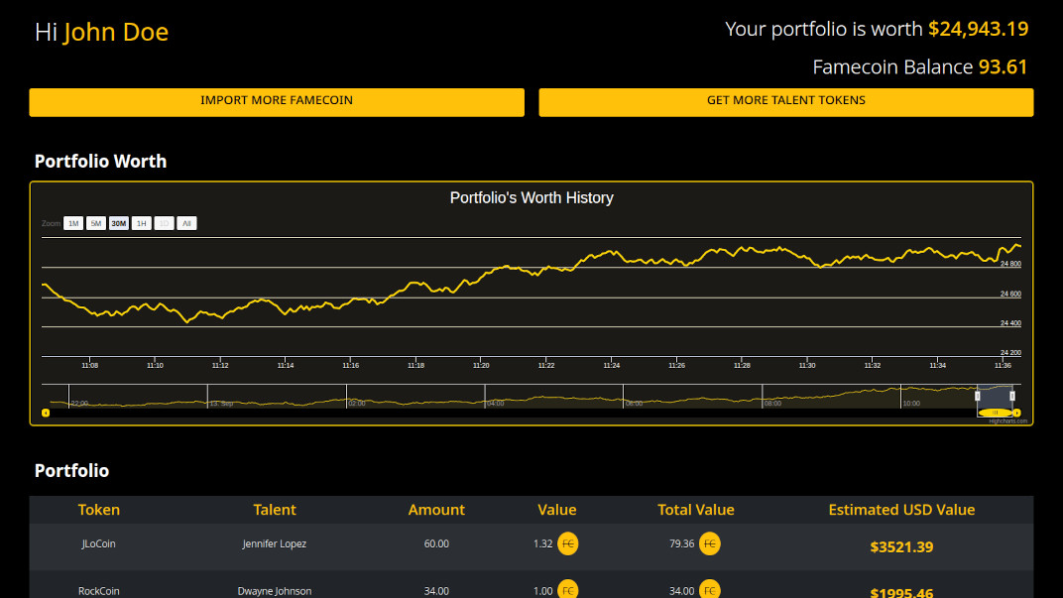1063x598 pixels.
Task: Click the right arrow on the chart navigator
Action: [1017, 413]
